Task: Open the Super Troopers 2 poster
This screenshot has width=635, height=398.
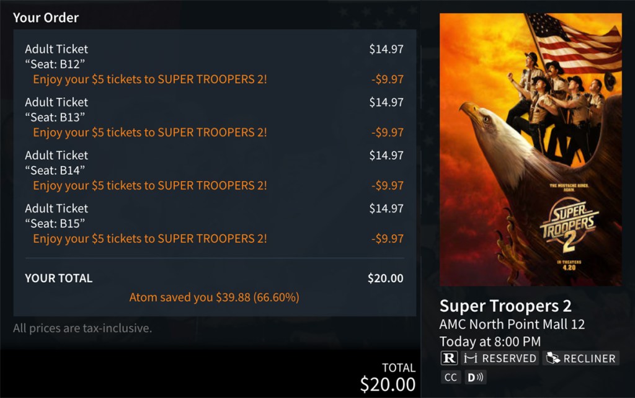Action: coord(530,150)
